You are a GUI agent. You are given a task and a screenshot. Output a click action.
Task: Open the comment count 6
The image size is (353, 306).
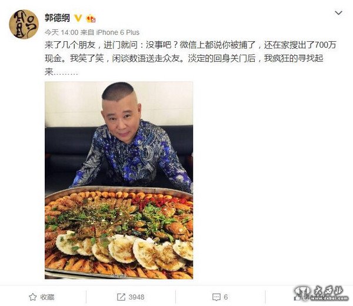point(226,297)
